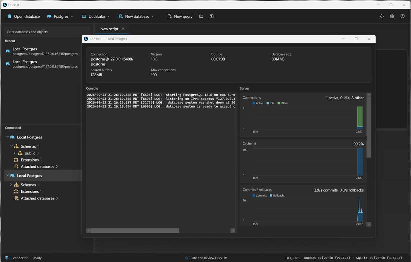Create a New query

coord(180,16)
